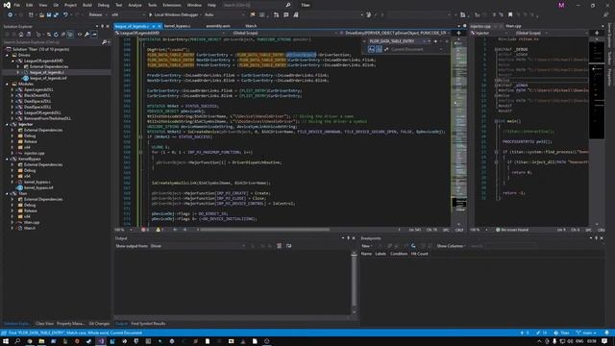Select league_of_legends.inf file in tree

(x=48, y=78)
